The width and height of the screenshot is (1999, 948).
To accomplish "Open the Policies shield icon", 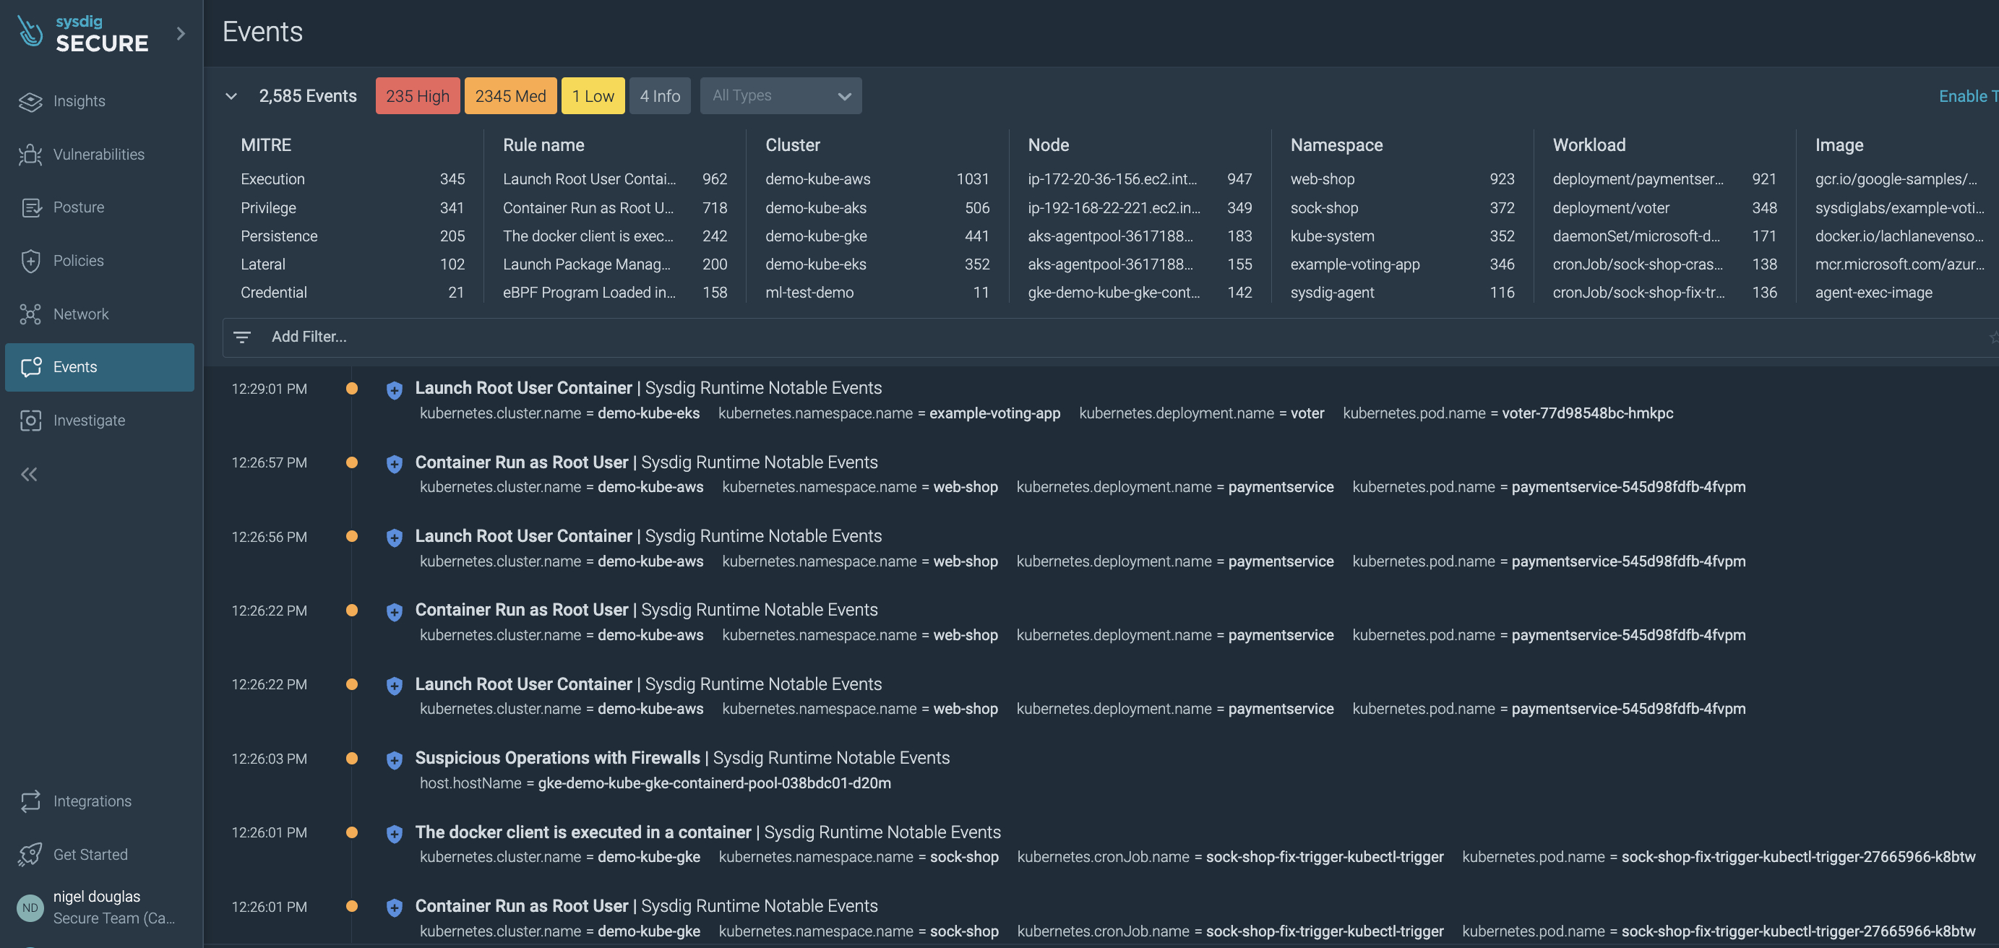I will click(x=30, y=261).
